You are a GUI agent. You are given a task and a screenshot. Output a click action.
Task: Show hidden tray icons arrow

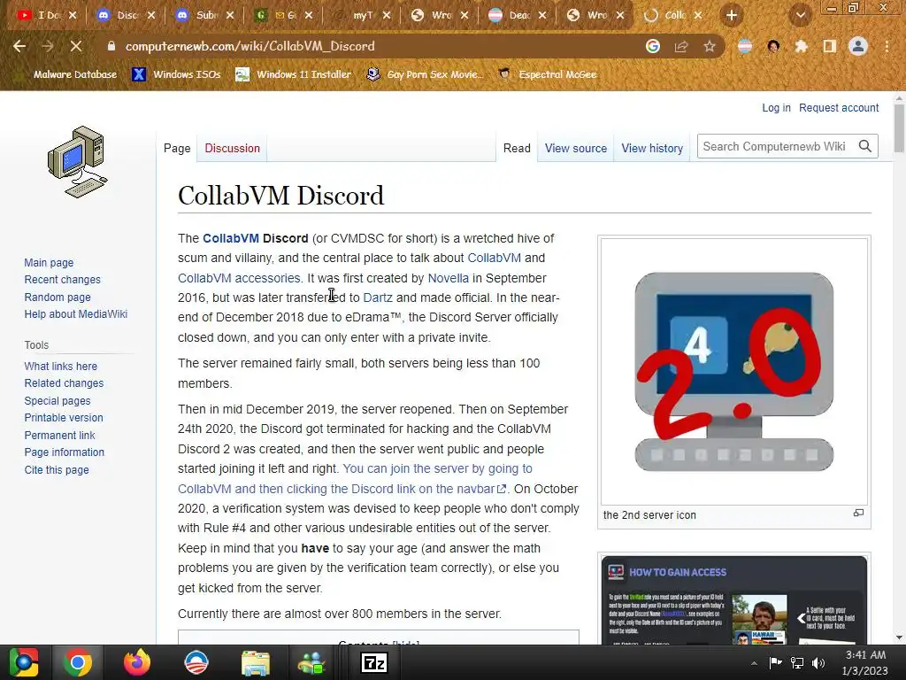[754, 663]
